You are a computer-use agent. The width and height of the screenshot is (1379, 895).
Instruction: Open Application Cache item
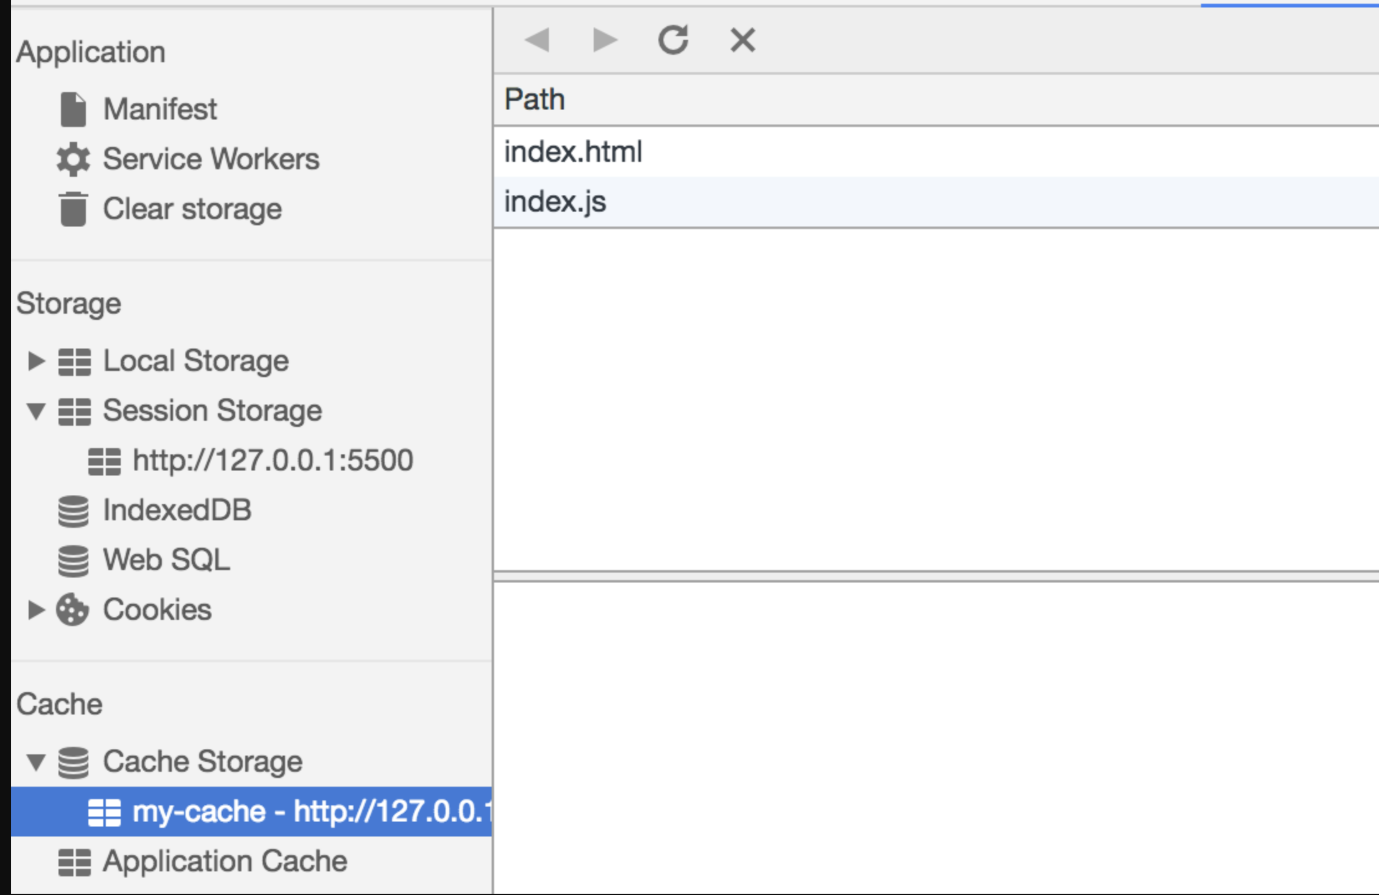click(224, 861)
